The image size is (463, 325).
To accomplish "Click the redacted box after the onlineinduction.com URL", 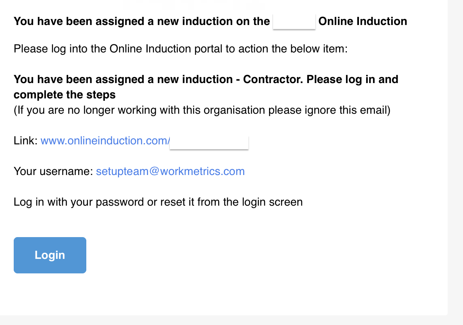I will tap(209, 143).
